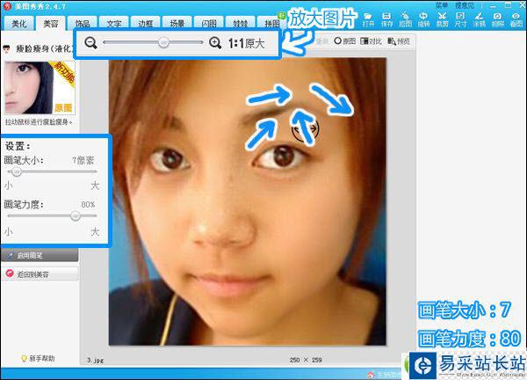Open the 看图 image viewer icon
The width and height of the screenshot is (527, 380).
516,19
